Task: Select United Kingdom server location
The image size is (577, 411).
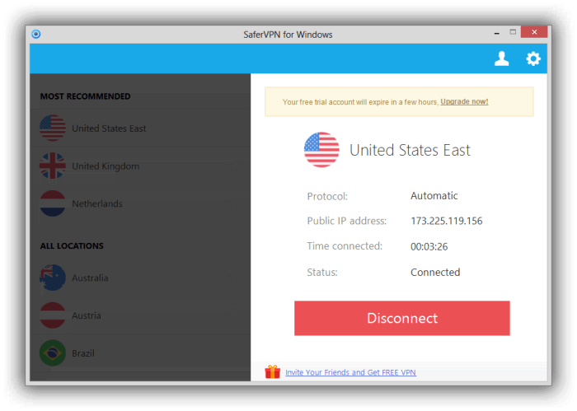Action: (140, 166)
